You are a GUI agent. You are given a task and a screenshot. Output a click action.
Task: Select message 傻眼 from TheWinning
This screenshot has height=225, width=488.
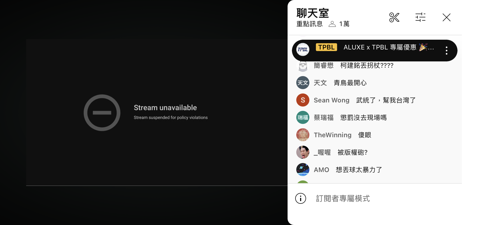(365, 135)
